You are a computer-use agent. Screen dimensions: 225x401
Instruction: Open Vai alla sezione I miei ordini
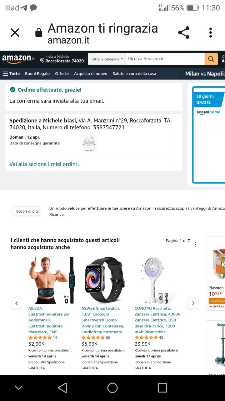coord(44,164)
